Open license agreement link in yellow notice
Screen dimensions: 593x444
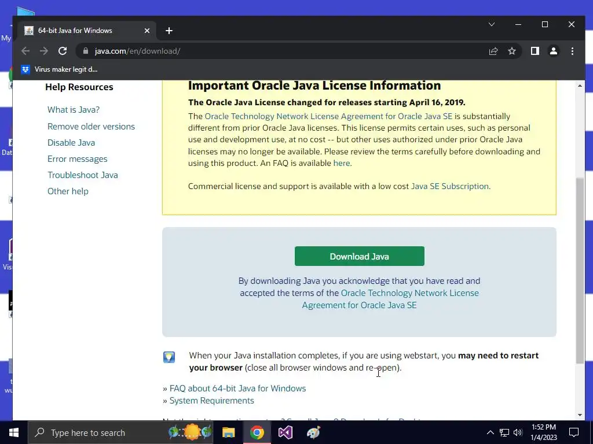pyautogui.click(x=328, y=116)
